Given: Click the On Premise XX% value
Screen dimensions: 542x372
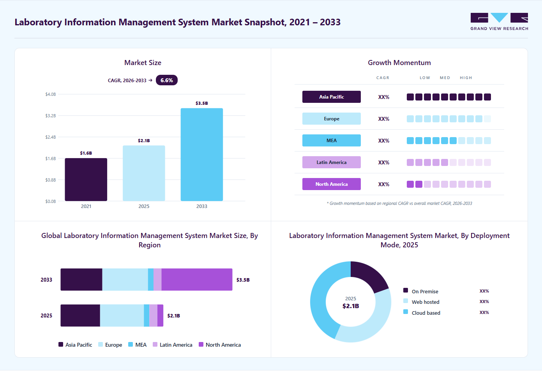Looking at the screenshot, I should [x=484, y=291].
